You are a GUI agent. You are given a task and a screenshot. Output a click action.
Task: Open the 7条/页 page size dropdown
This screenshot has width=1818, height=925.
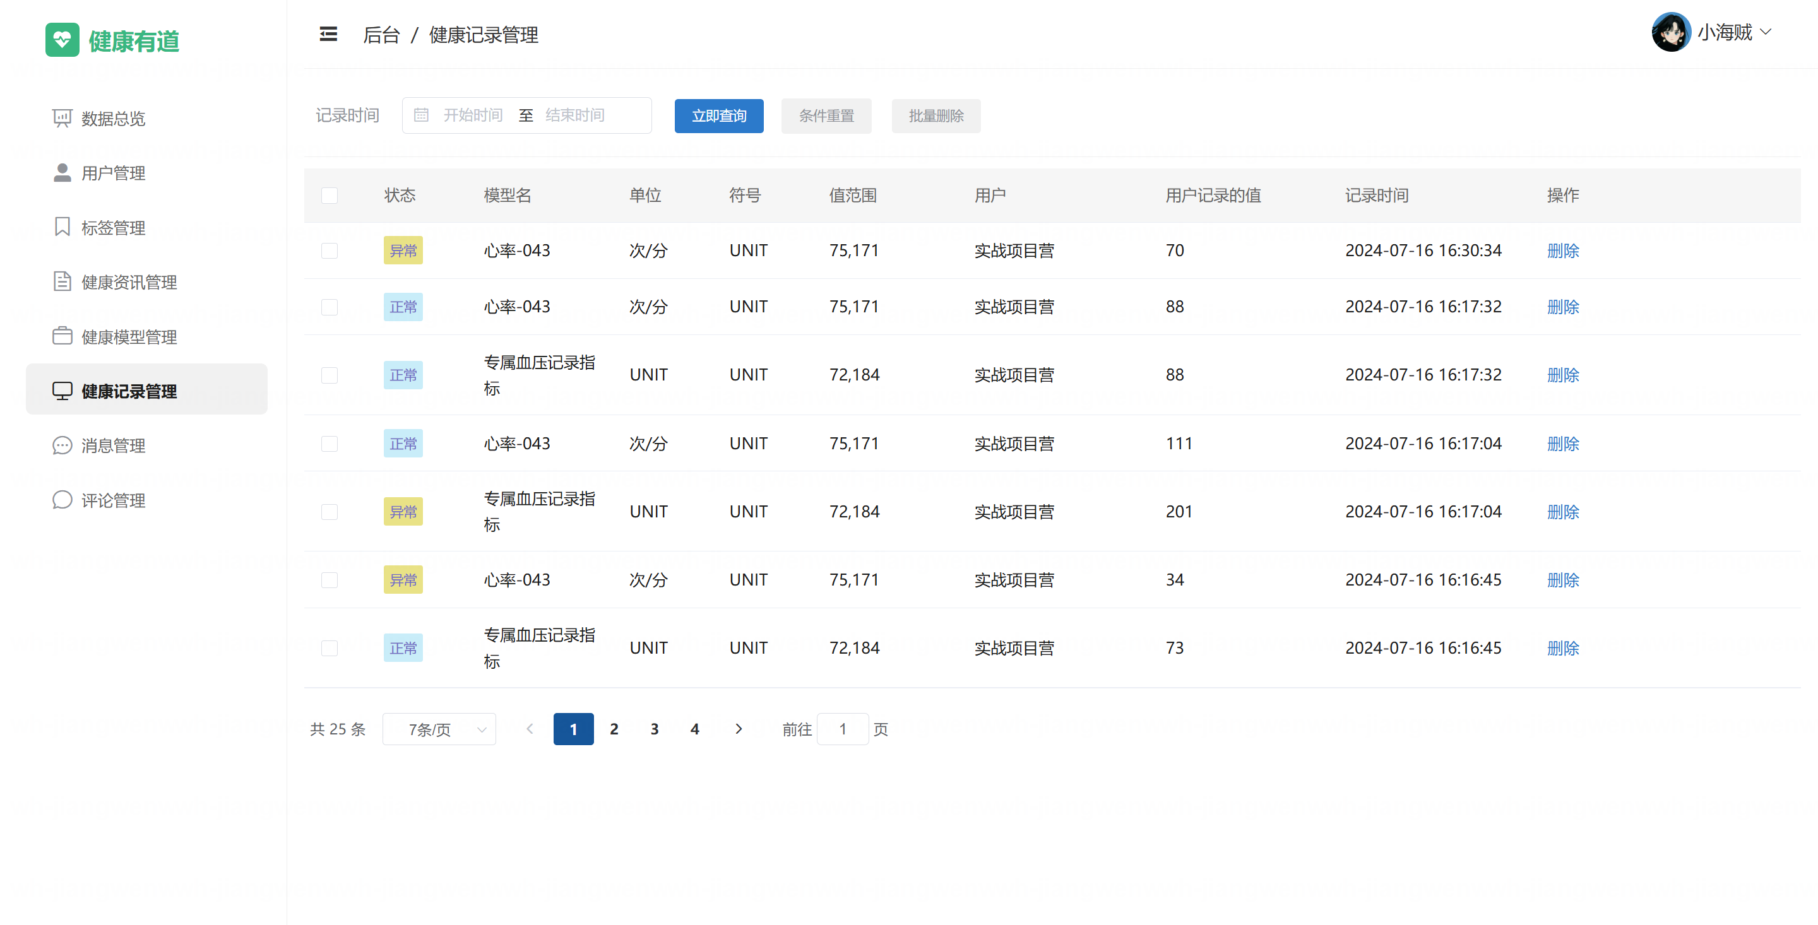(439, 729)
